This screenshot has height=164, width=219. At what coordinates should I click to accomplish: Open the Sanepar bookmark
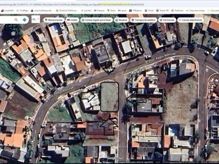[x=99, y=11]
